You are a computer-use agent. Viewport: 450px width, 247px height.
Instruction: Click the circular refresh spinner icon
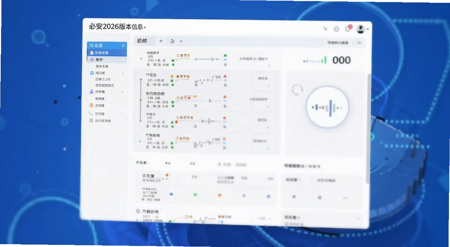pyautogui.click(x=297, y=90)
